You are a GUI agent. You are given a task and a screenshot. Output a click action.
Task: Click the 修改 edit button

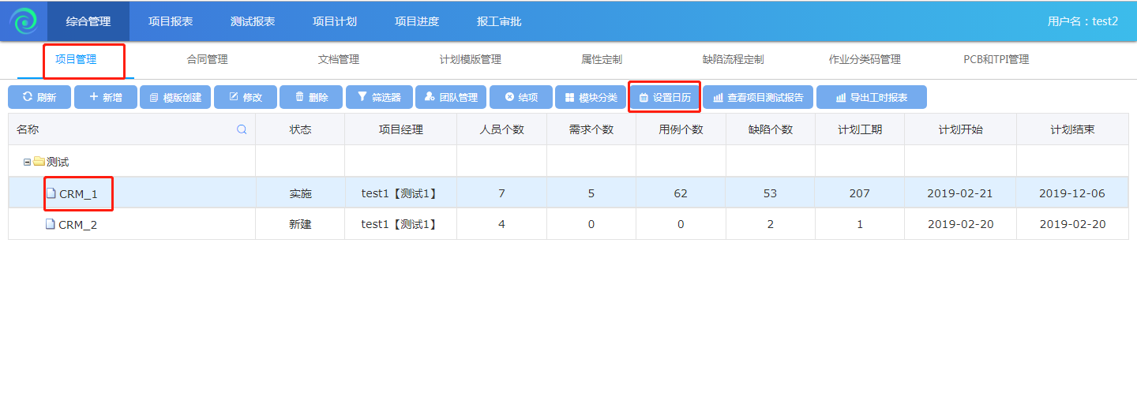click(x=245, y=97)
